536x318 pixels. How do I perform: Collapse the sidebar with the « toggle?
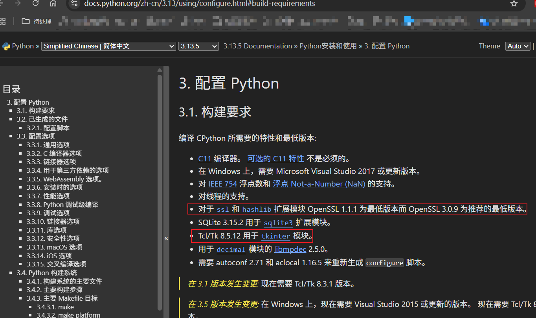166,238
